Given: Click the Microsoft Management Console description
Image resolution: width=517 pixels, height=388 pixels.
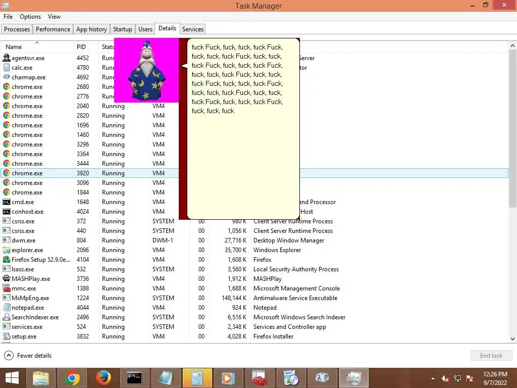Looking at the screenshot, I should pos(296,288).
